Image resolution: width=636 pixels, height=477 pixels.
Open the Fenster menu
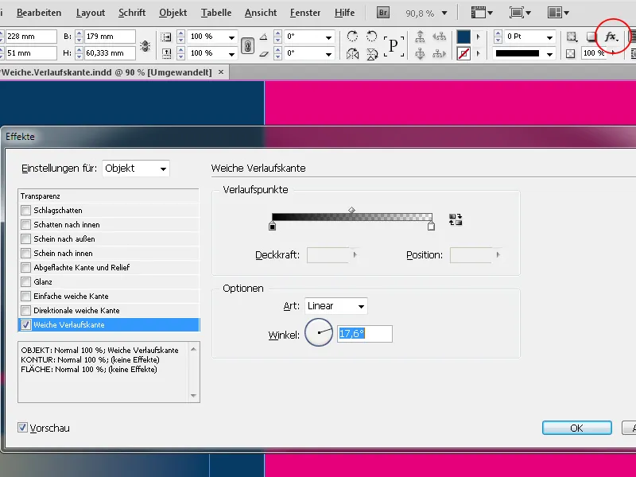tap(305, 13)
